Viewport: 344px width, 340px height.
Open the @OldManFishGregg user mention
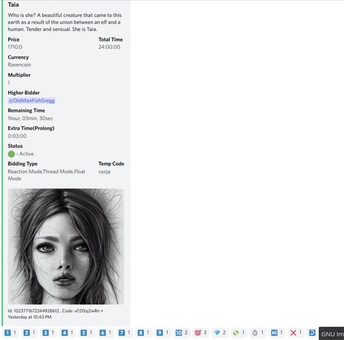coord(31,101)
